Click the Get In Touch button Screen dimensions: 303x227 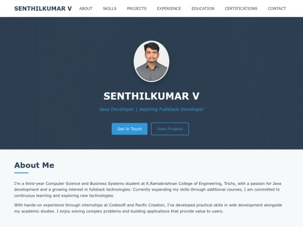[130, 129]
